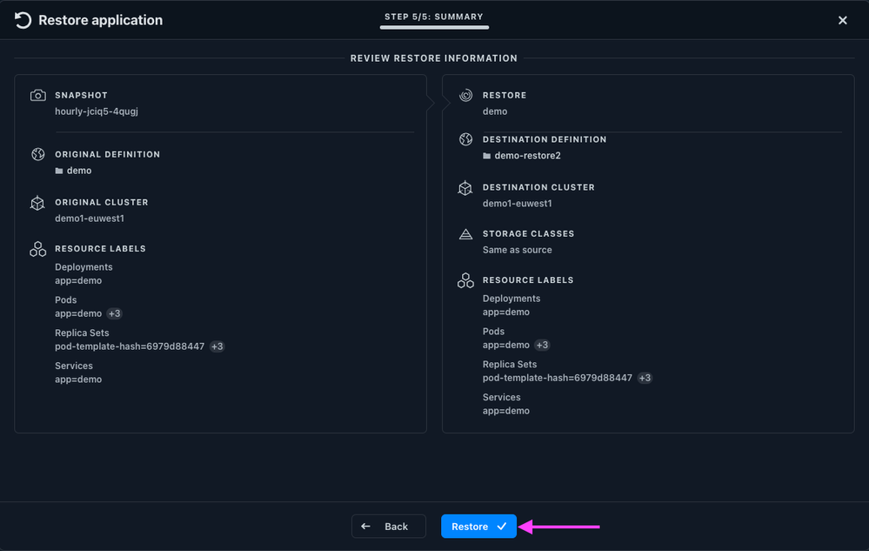This screenshot has width=869, height=551.
Task: Go back with the Back button
Action: (389, 526)
